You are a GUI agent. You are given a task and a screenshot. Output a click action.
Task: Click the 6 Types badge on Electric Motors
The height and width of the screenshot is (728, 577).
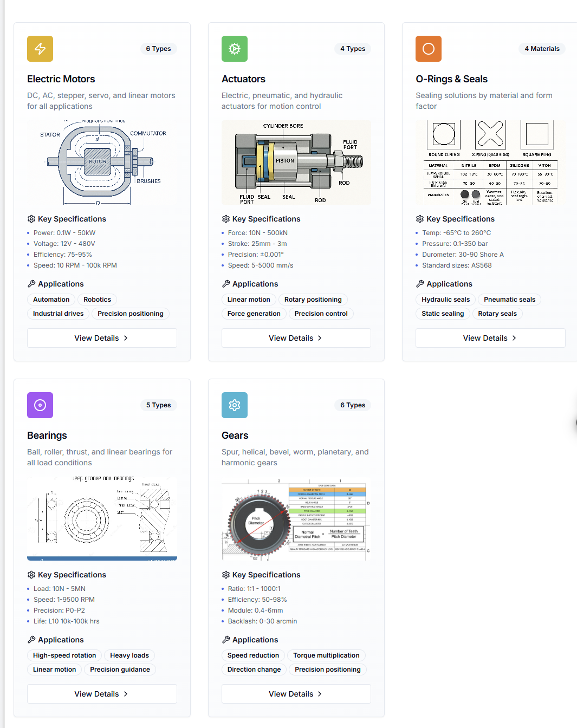(x=158, y=48)
